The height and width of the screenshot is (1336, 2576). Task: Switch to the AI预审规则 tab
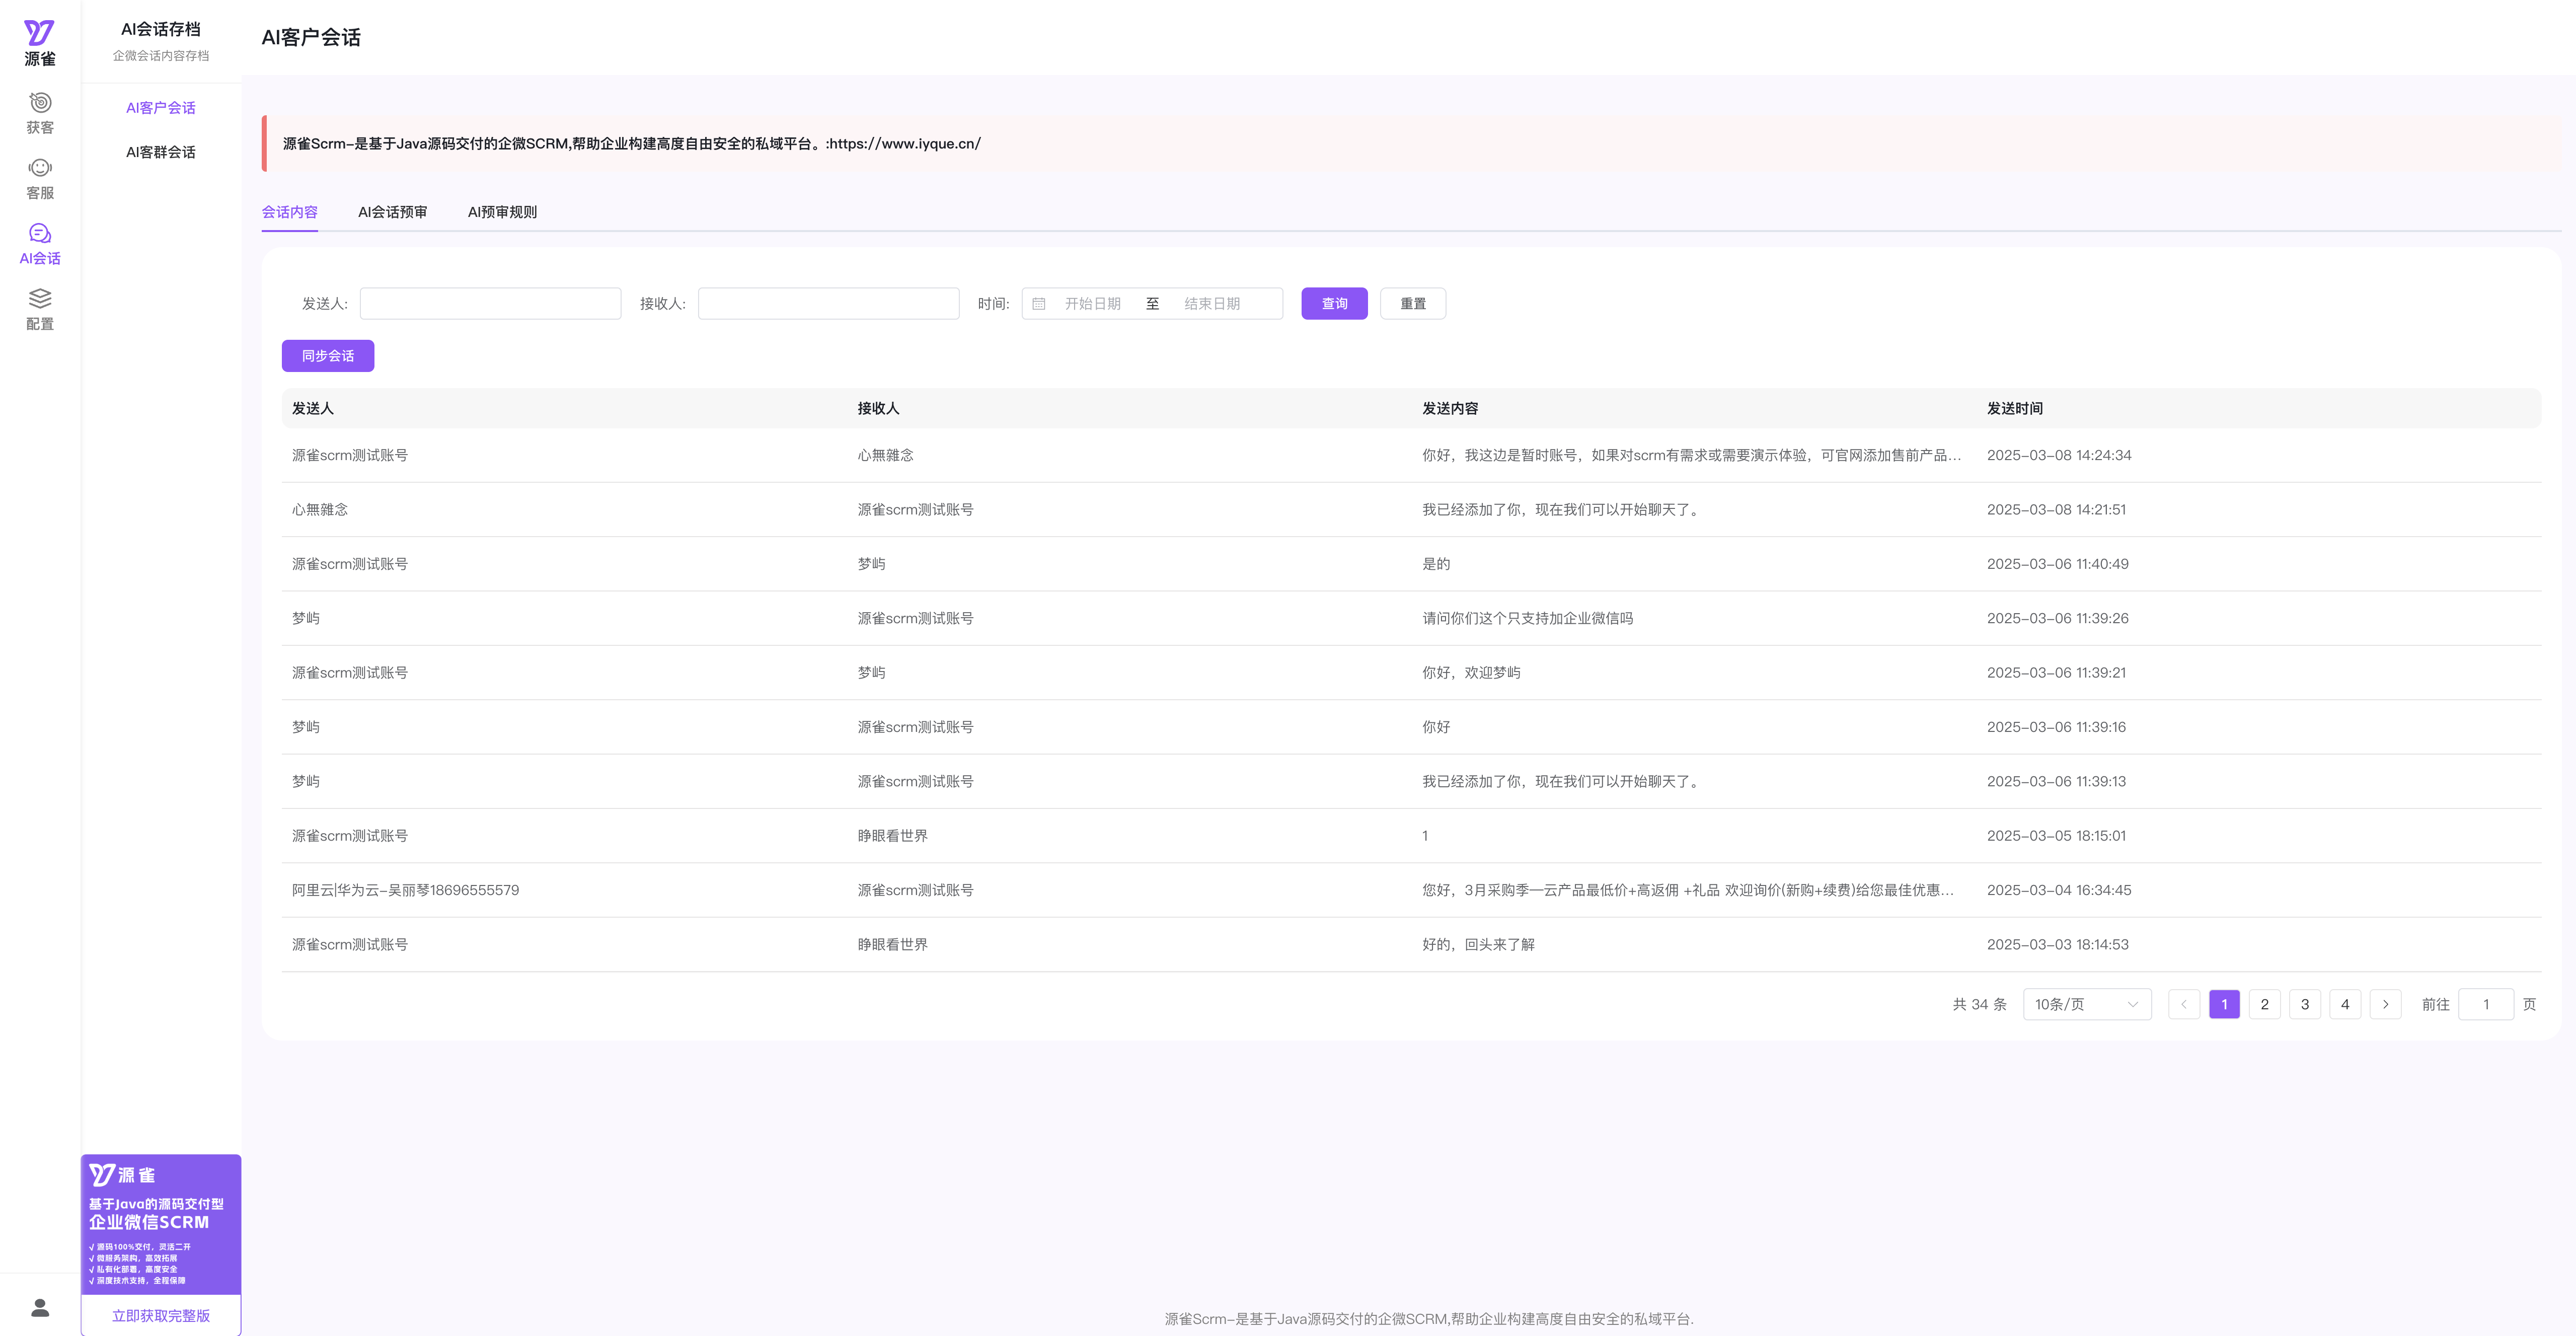tap(502, 212)
